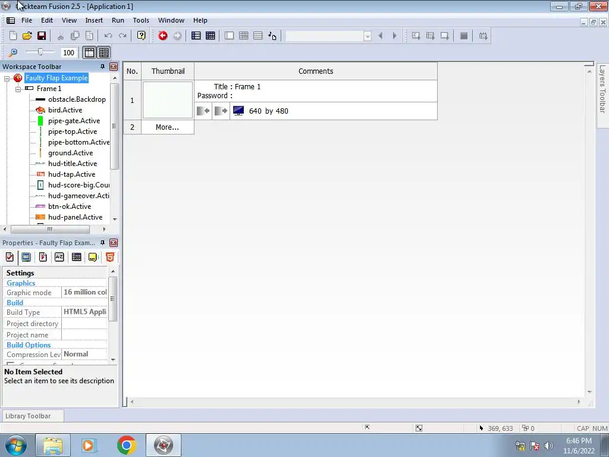
Task: Open the Event List Editor icon
Action: coord(258,36)
